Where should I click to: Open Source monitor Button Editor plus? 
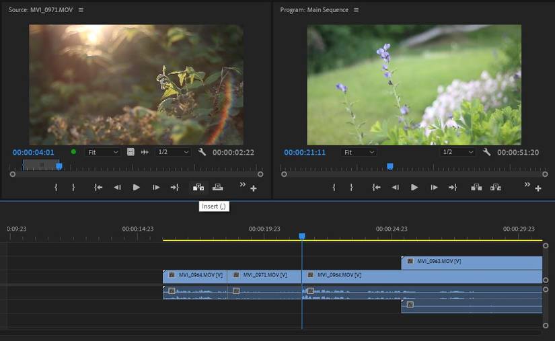click(x=254, y=188)
